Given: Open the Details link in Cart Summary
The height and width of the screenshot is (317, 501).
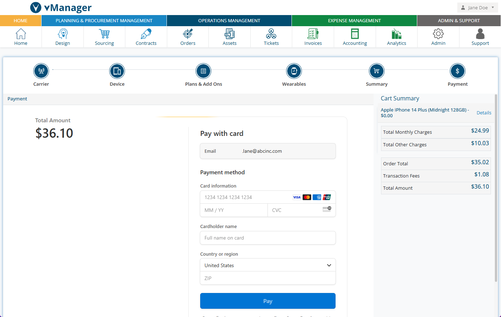Looking at the screenshot, I should [x=484, y=113].
